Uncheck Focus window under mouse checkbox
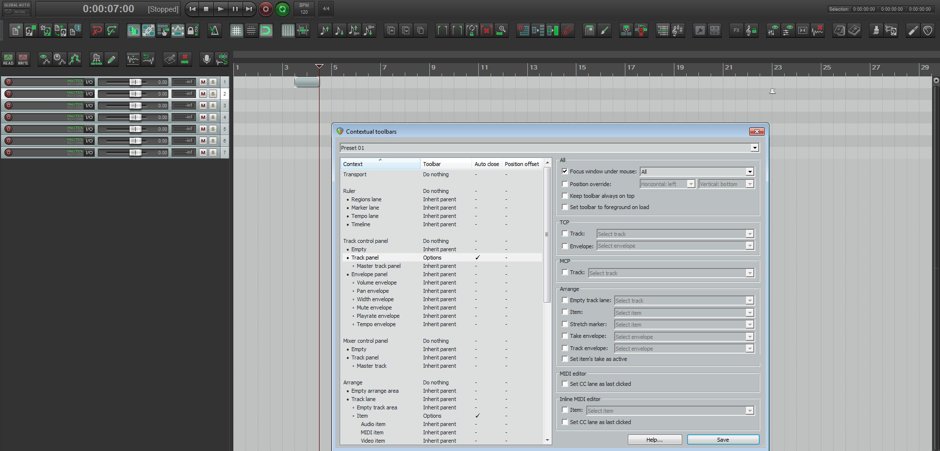The height and width of the screenshot is (451, 940). (565, 171)
